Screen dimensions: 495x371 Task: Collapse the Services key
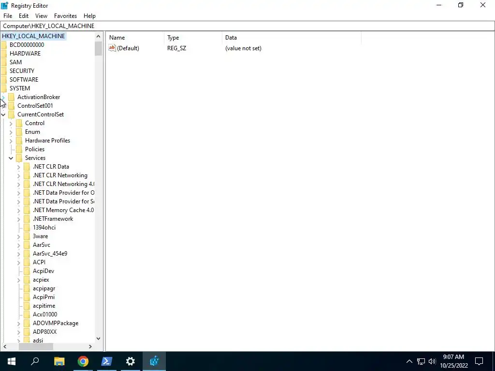coord(11,158)
